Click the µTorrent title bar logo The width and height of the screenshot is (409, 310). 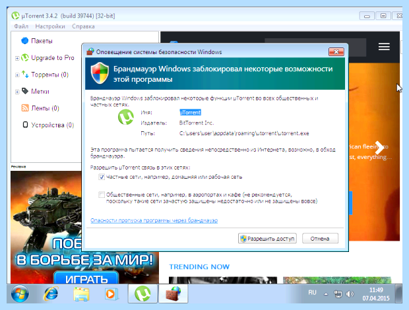(x=15, y=16)
